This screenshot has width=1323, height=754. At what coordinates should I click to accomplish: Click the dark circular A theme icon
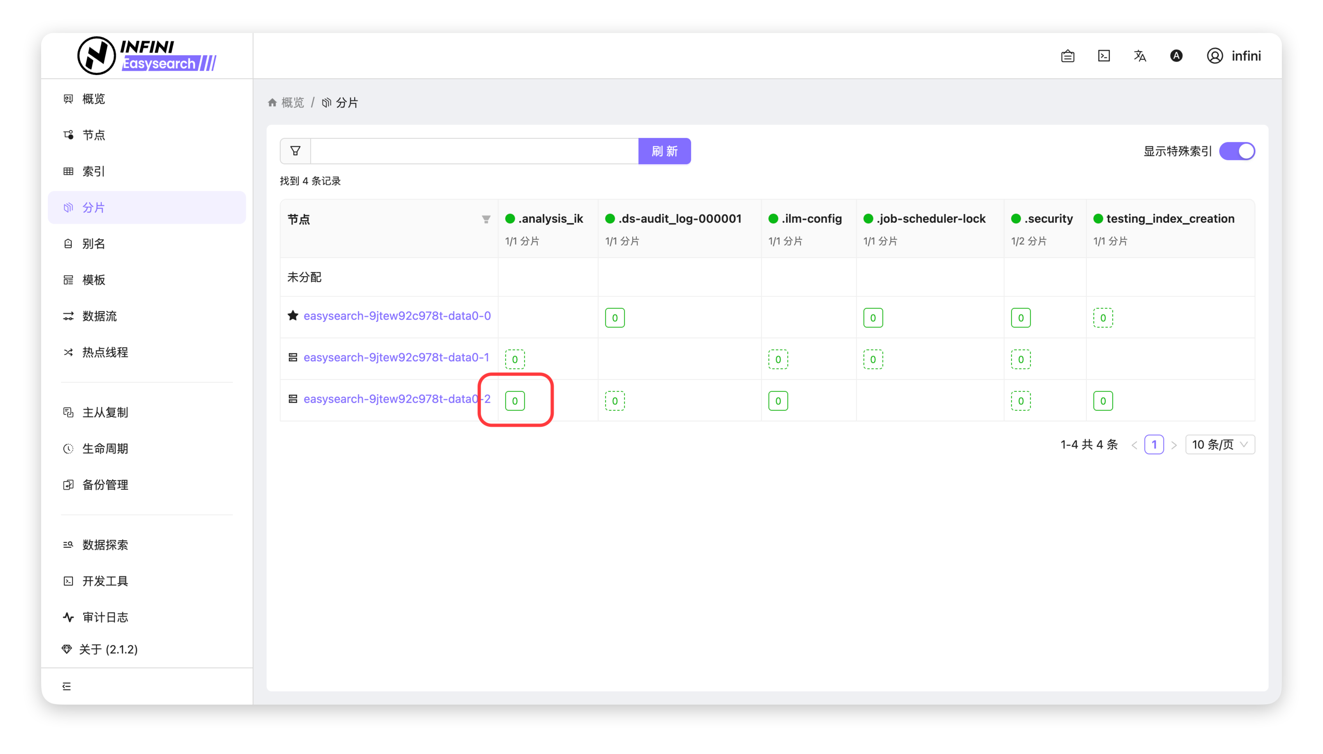pos(1176,56)
